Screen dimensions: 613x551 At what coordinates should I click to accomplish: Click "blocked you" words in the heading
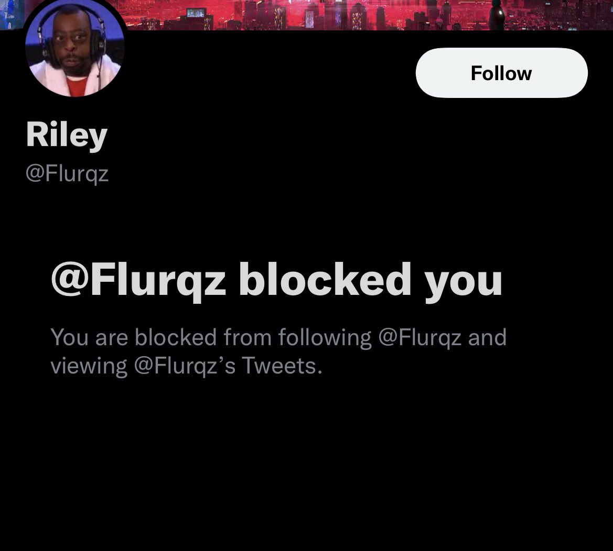370,281
